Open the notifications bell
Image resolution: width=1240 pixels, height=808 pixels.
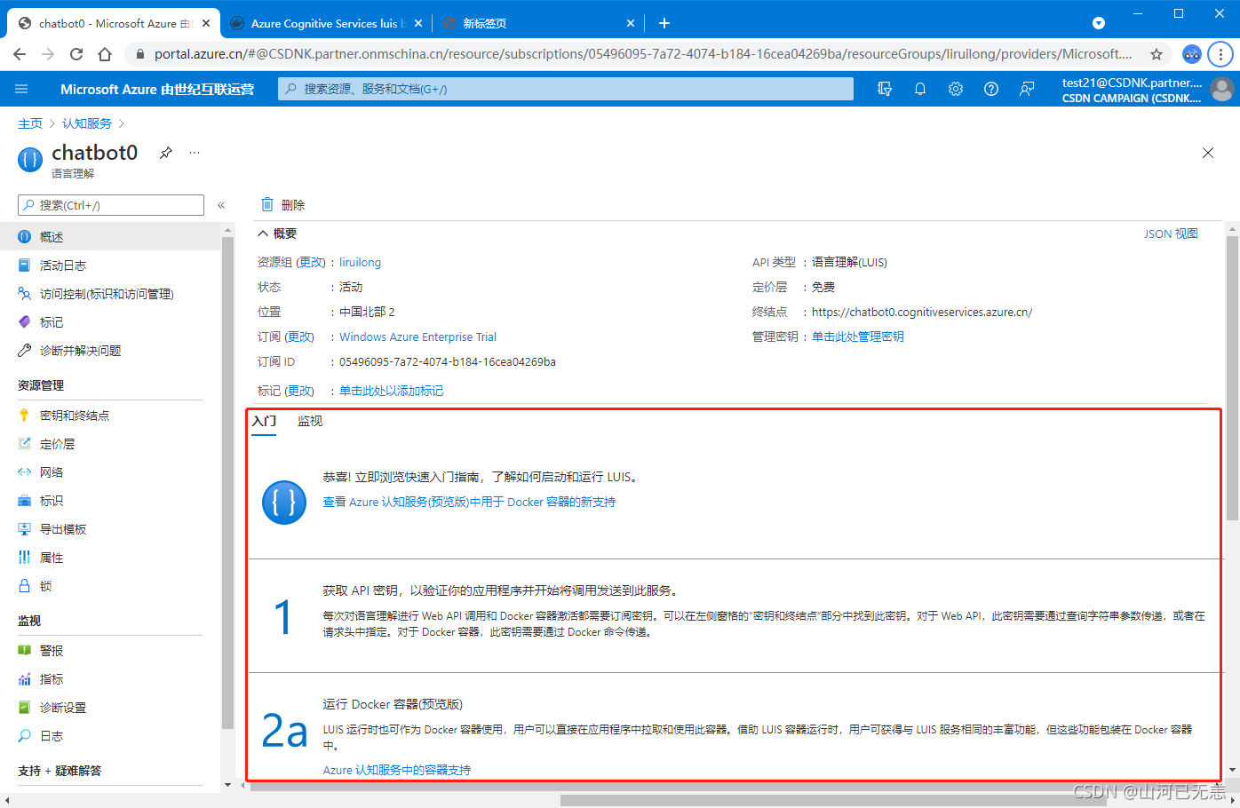920,89
